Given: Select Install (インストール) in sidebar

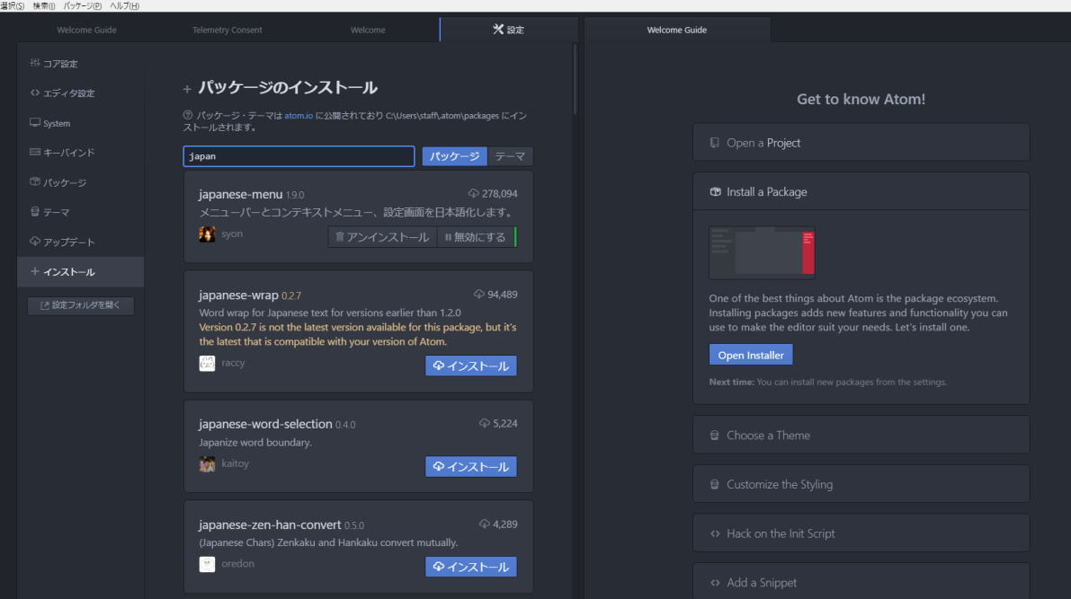Looking at the screenshot, I should coord(81,271).
